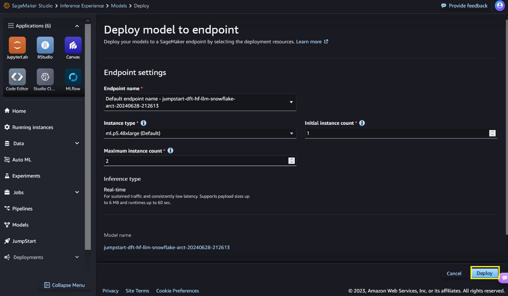Click the Deploy button
508x296 pixels.
[485, 273]
